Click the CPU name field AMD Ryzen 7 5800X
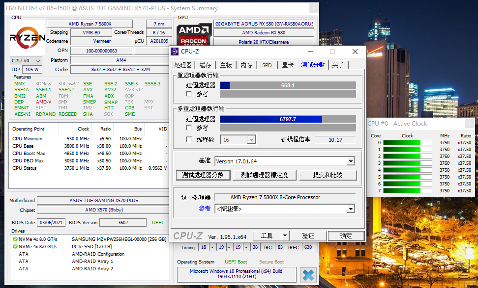The height and width of the screenshot is (288, 478). point(90,24)
